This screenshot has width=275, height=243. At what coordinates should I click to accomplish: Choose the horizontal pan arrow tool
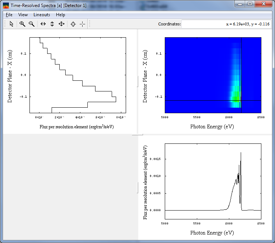(43, 24)
